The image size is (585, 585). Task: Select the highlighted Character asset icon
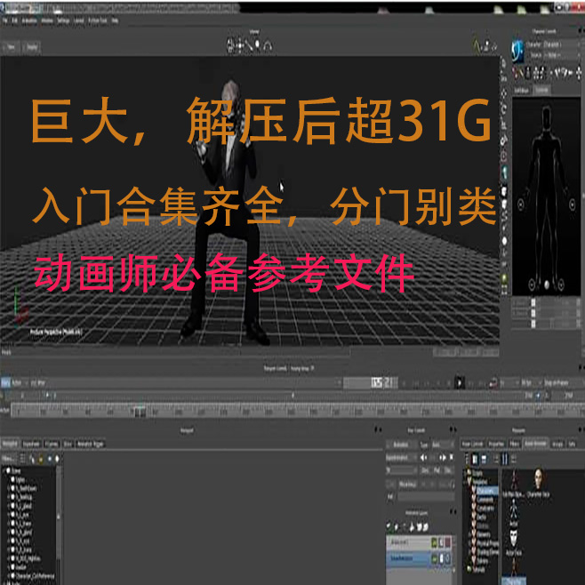[514, 571]
